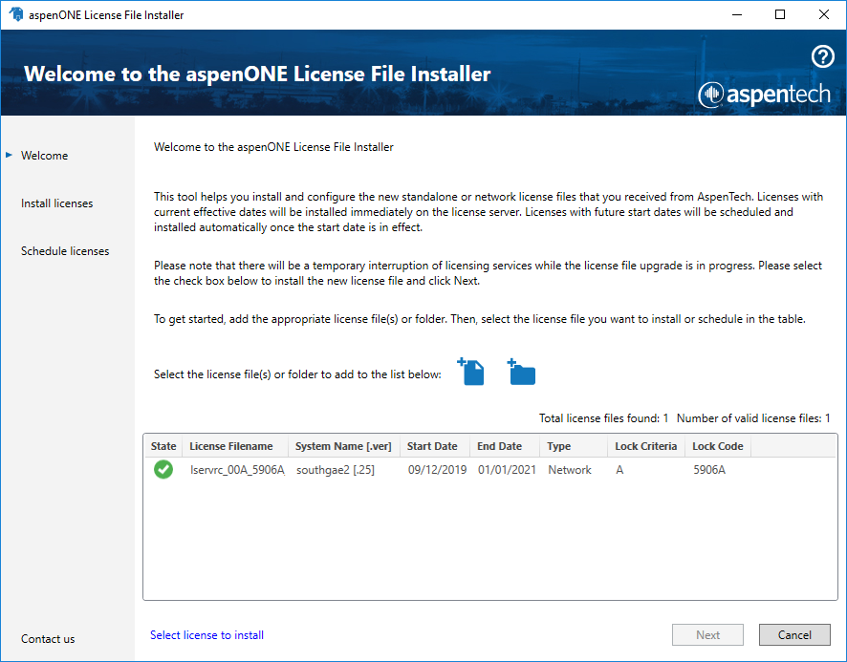Open the Contact us link
This screenshot has height=662, width=847.
[48, 639]
